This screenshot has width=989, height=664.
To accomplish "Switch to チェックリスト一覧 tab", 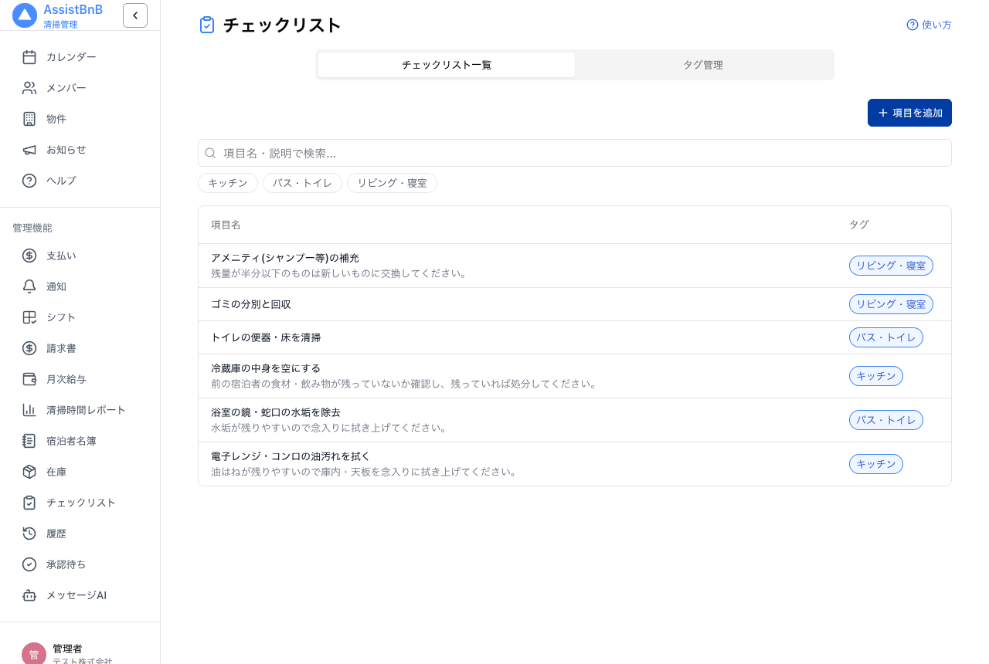I will 447,65.
